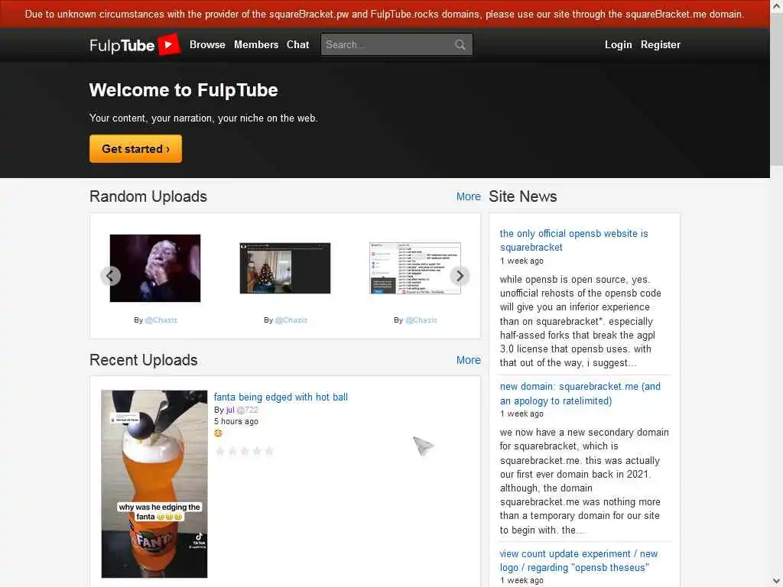Click the 'Site News' heading
Image resolution: width=783 pixels, height=587 pixels.
tap(523, 196)
